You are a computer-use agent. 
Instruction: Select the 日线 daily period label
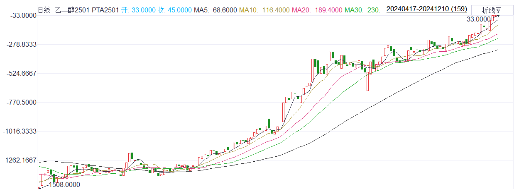tap(44, 10)
